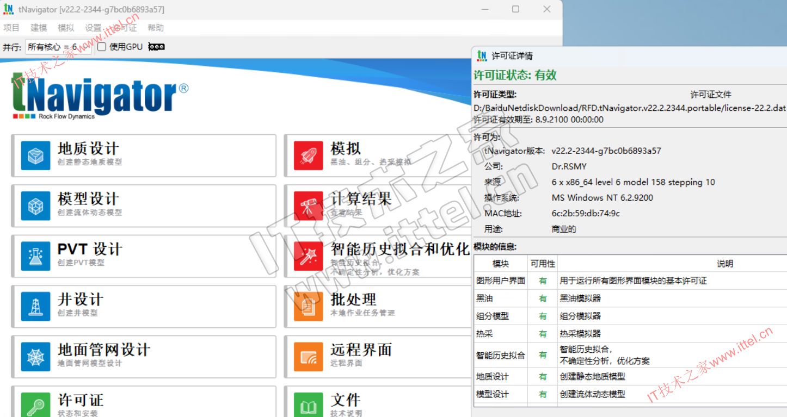Open the 地质设计 module icon
Screen dimensions: 787x417
36,155
